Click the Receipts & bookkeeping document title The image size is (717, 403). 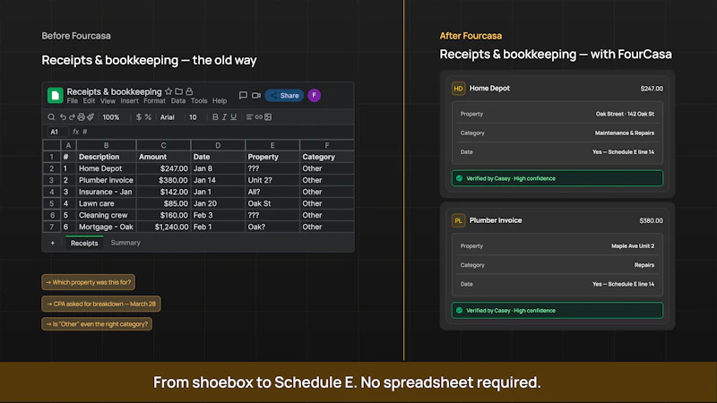tap(115, 91)
